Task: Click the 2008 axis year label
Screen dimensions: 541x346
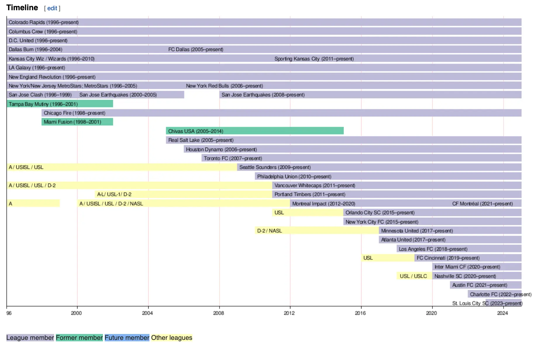Action: pos(218,313)
